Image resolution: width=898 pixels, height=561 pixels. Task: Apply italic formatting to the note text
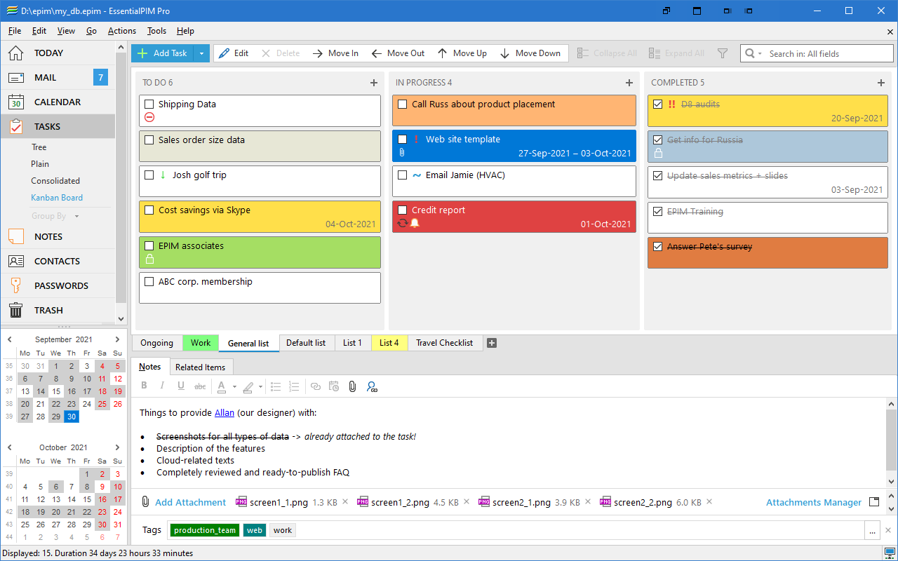coord(162,386)
